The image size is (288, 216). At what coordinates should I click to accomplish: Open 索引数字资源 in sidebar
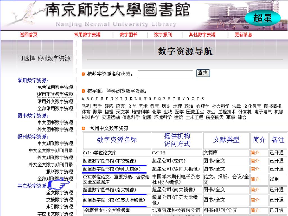pos(60,206)
